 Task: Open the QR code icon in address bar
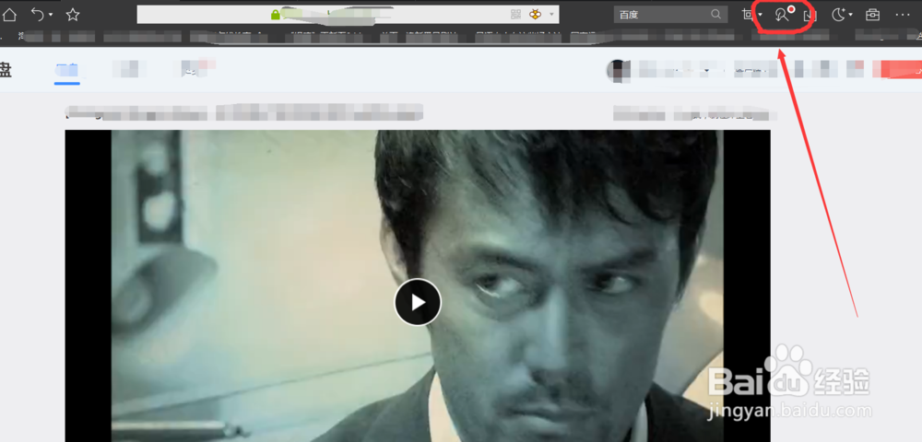[x=515, y=15]
